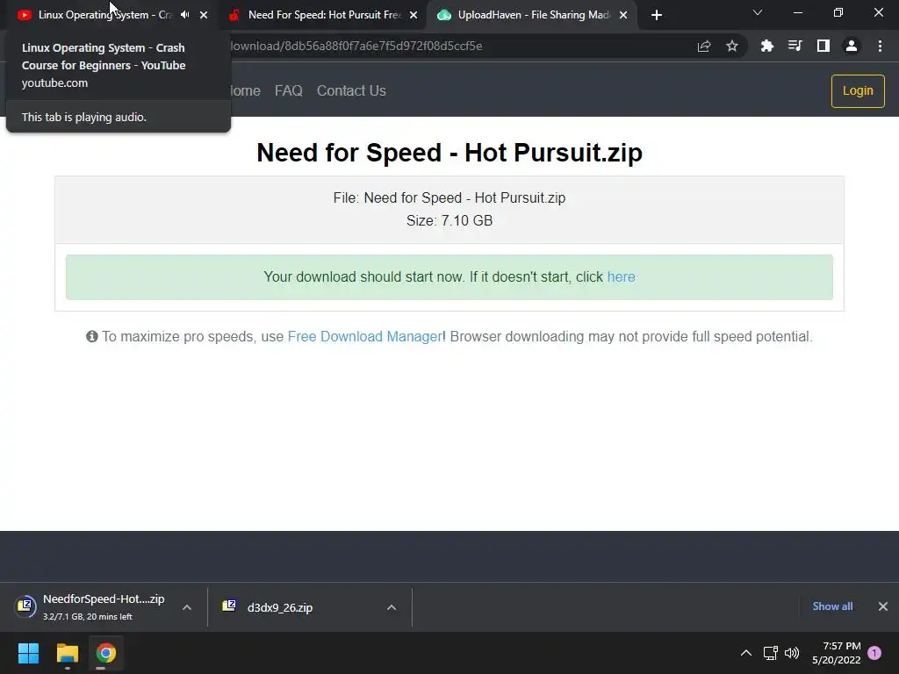
Task: Share this page from the address bar
Action: tap(704, 46)
